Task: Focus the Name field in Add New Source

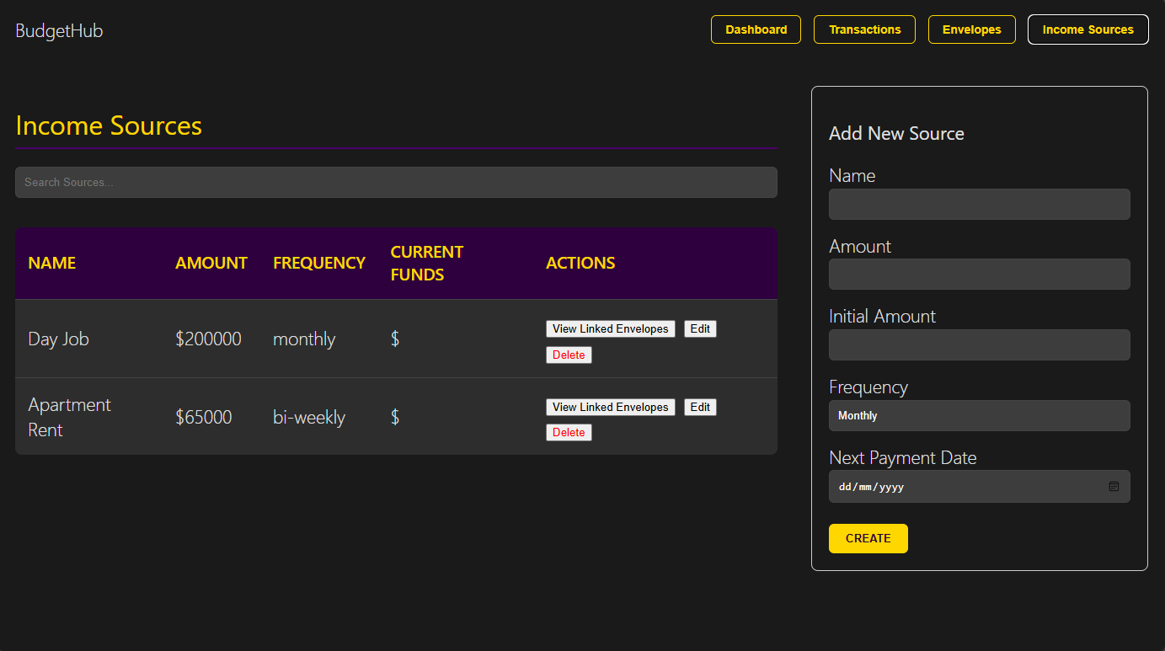Action: (979, 204)
